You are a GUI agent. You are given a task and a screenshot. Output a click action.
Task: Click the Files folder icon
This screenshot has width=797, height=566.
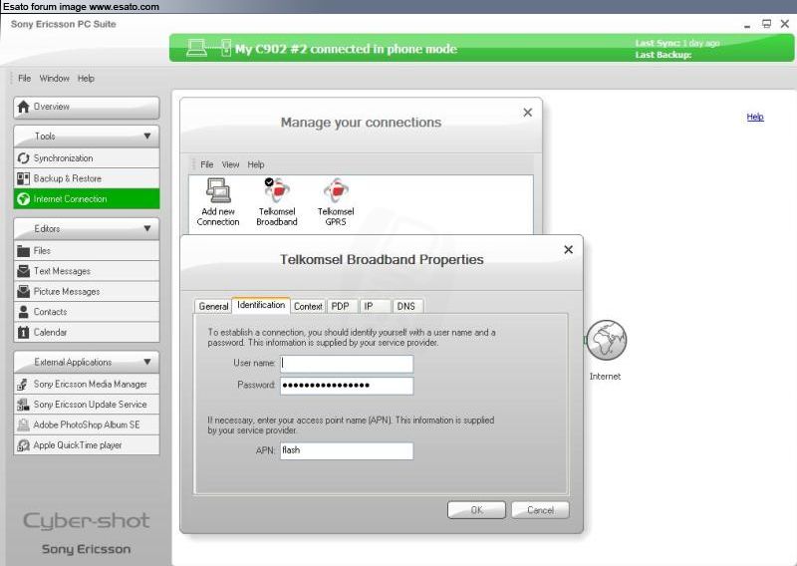click(x=23, y=251)
